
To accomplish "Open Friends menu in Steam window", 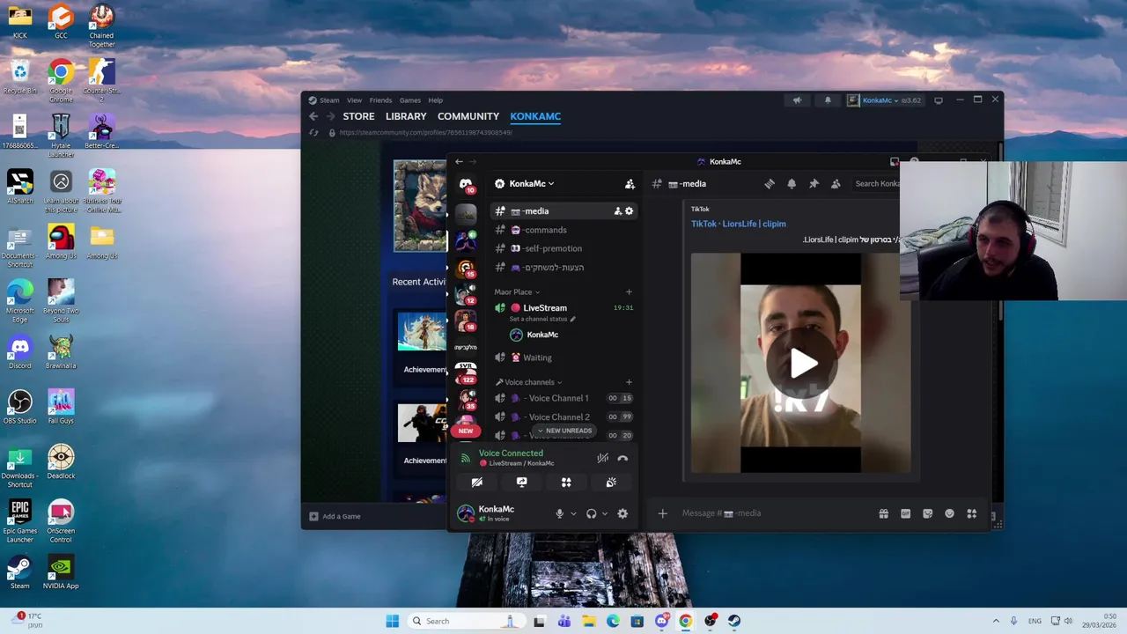I will pos(380,100).
